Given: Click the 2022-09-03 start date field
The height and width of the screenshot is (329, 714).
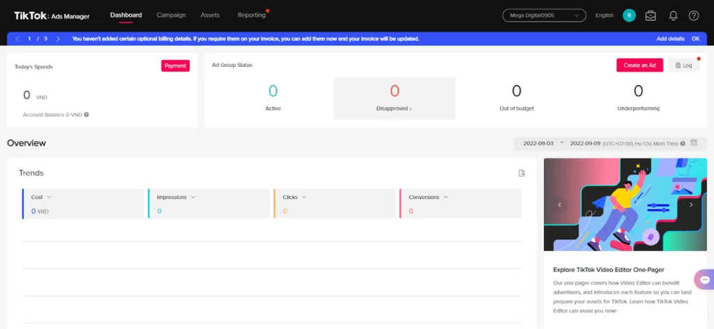Looking at the screenshot, I should [x=538, y=143].
